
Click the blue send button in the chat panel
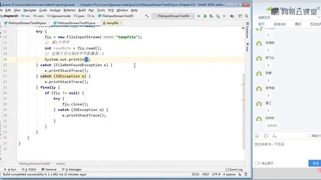[x=315, y=163]
